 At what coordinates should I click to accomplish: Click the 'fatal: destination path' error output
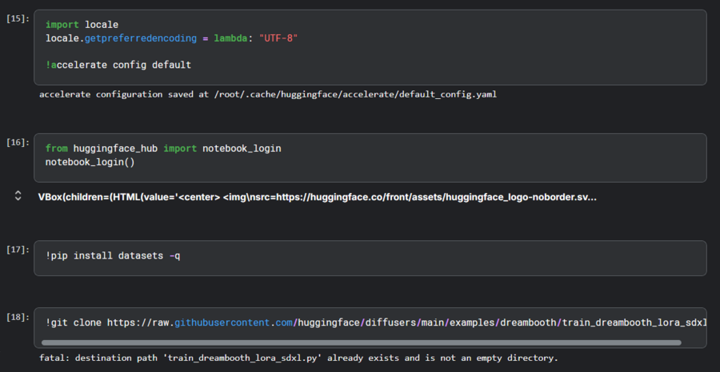[298, 358]
